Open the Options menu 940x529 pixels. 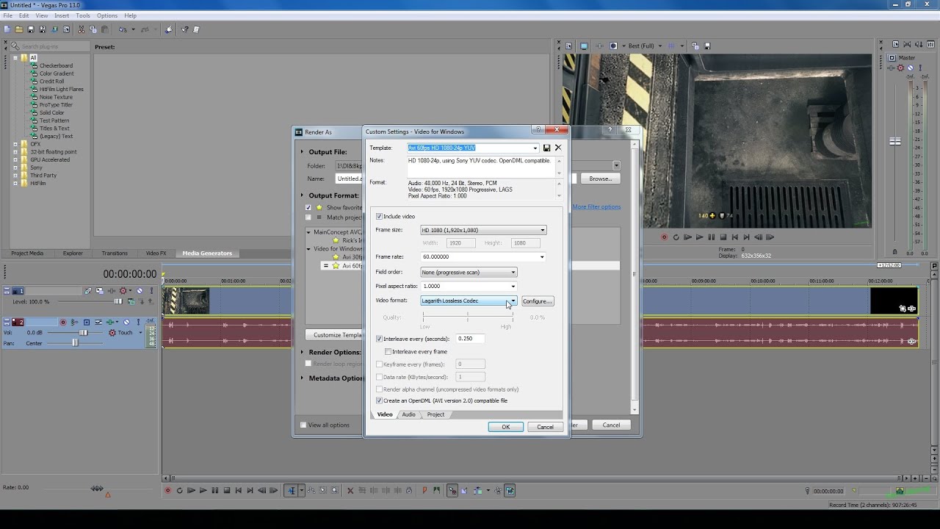click(106, 15)
